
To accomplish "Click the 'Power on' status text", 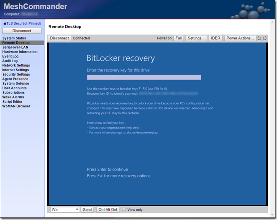I will click(164, 38).
